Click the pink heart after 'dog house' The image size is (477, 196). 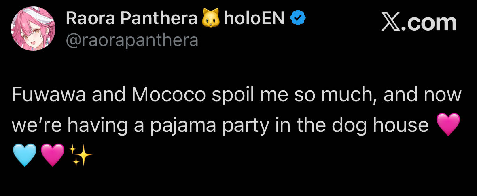tap(449, 125)
